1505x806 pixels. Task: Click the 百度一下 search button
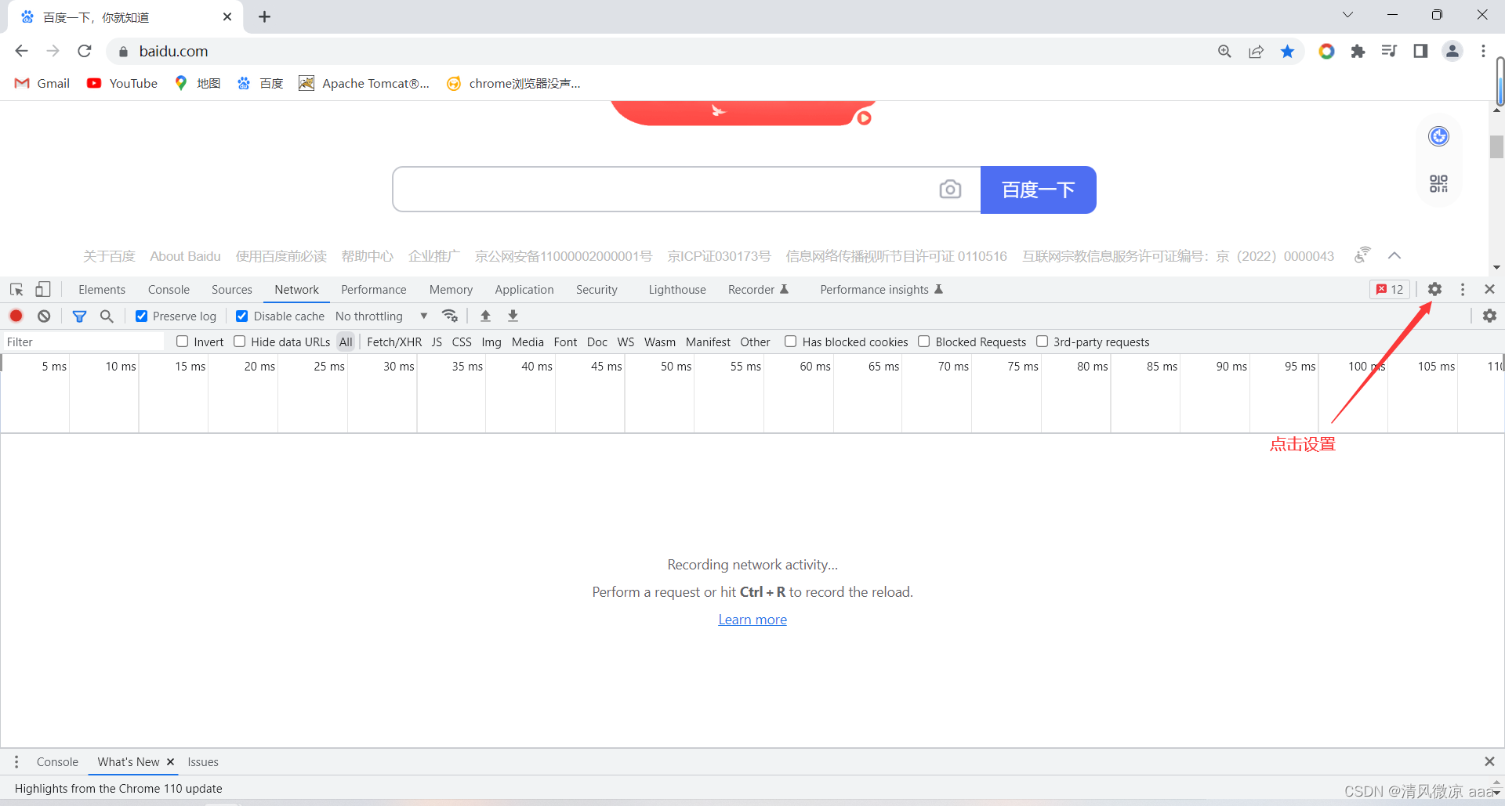tap(1039, 190)
